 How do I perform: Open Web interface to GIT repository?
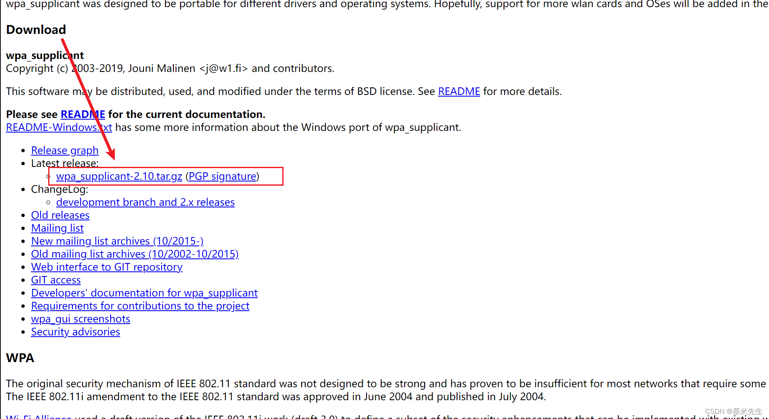[x=107, y=267]
